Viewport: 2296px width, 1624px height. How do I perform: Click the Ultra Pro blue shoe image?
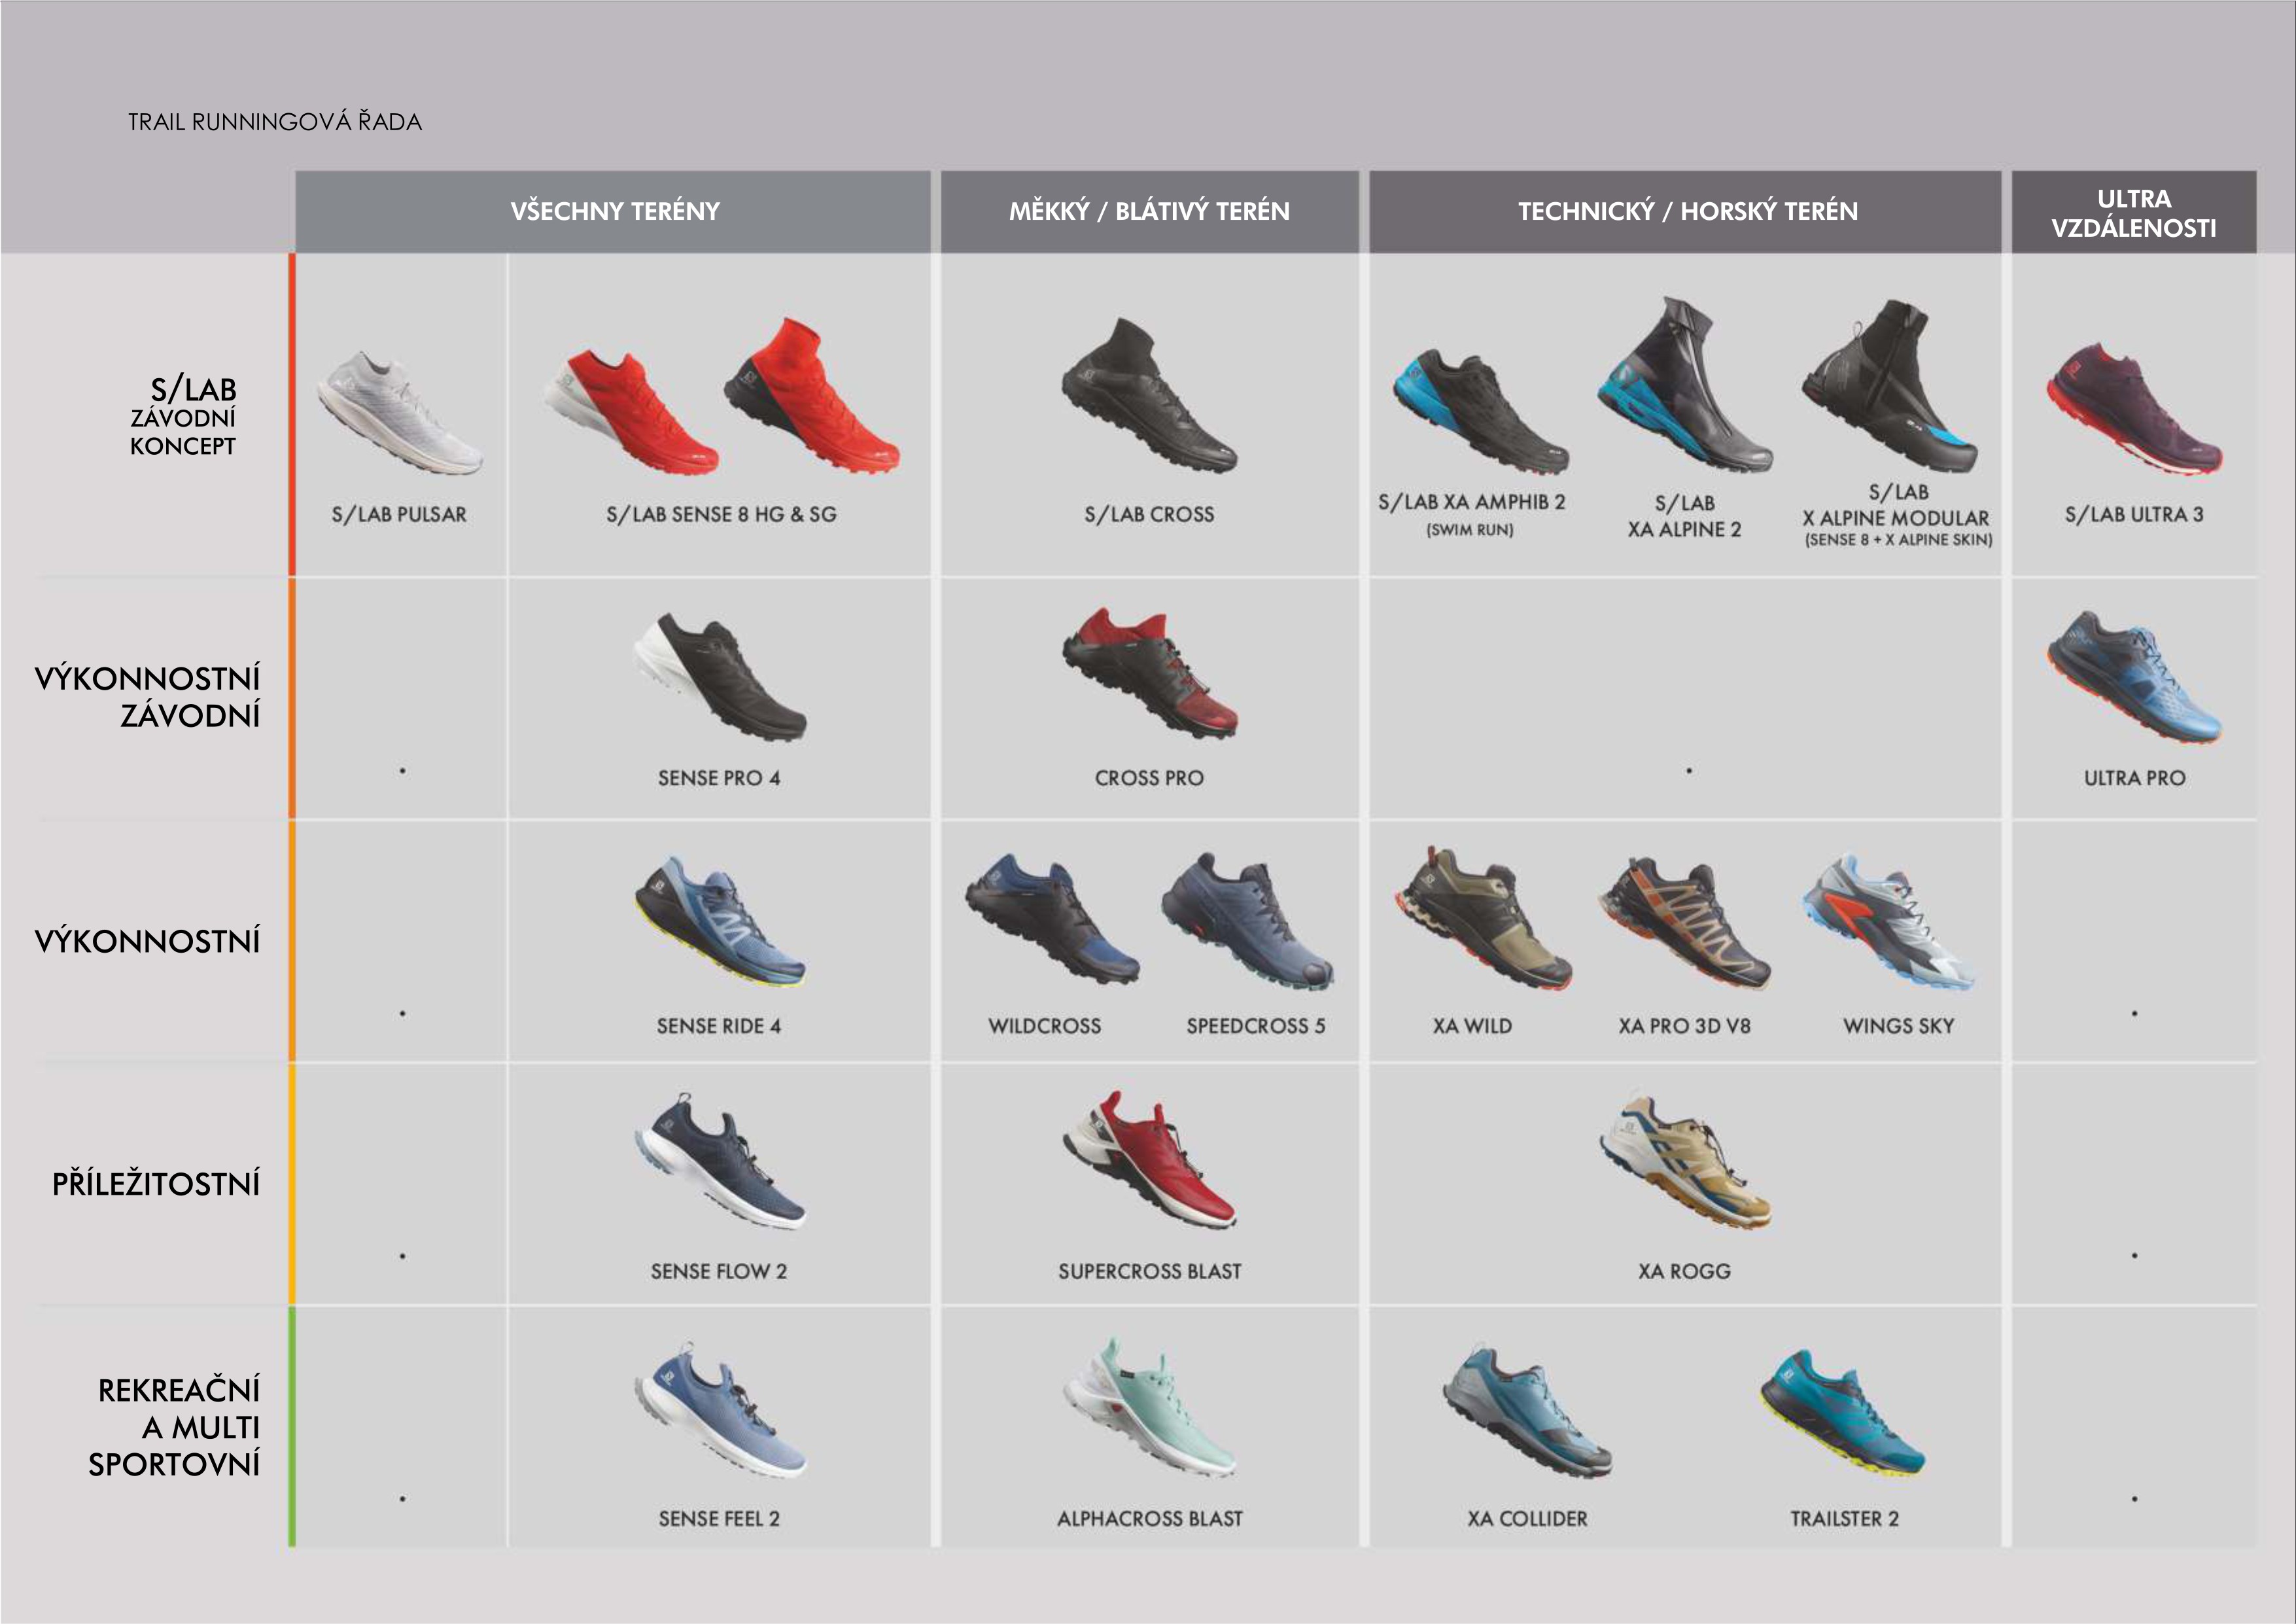click(2134, 677)
